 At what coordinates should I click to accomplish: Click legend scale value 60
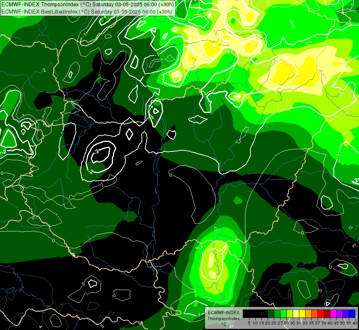[355, 323]
